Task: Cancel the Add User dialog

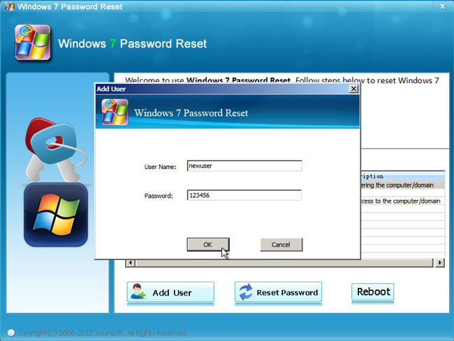Action: click(281, 245)
